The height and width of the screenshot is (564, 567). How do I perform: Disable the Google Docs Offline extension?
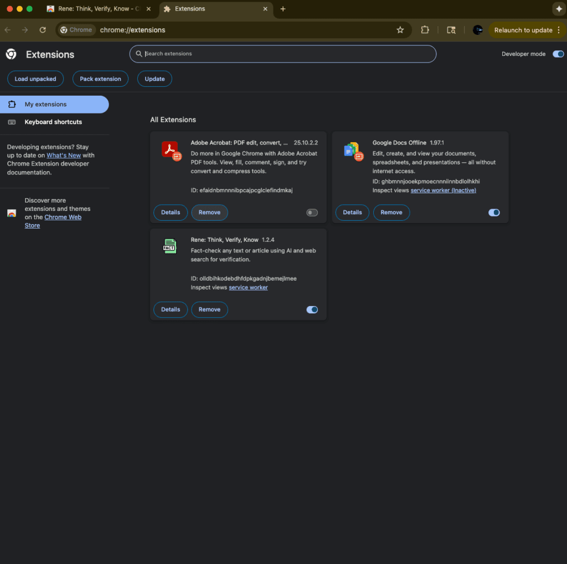[494, 213]
